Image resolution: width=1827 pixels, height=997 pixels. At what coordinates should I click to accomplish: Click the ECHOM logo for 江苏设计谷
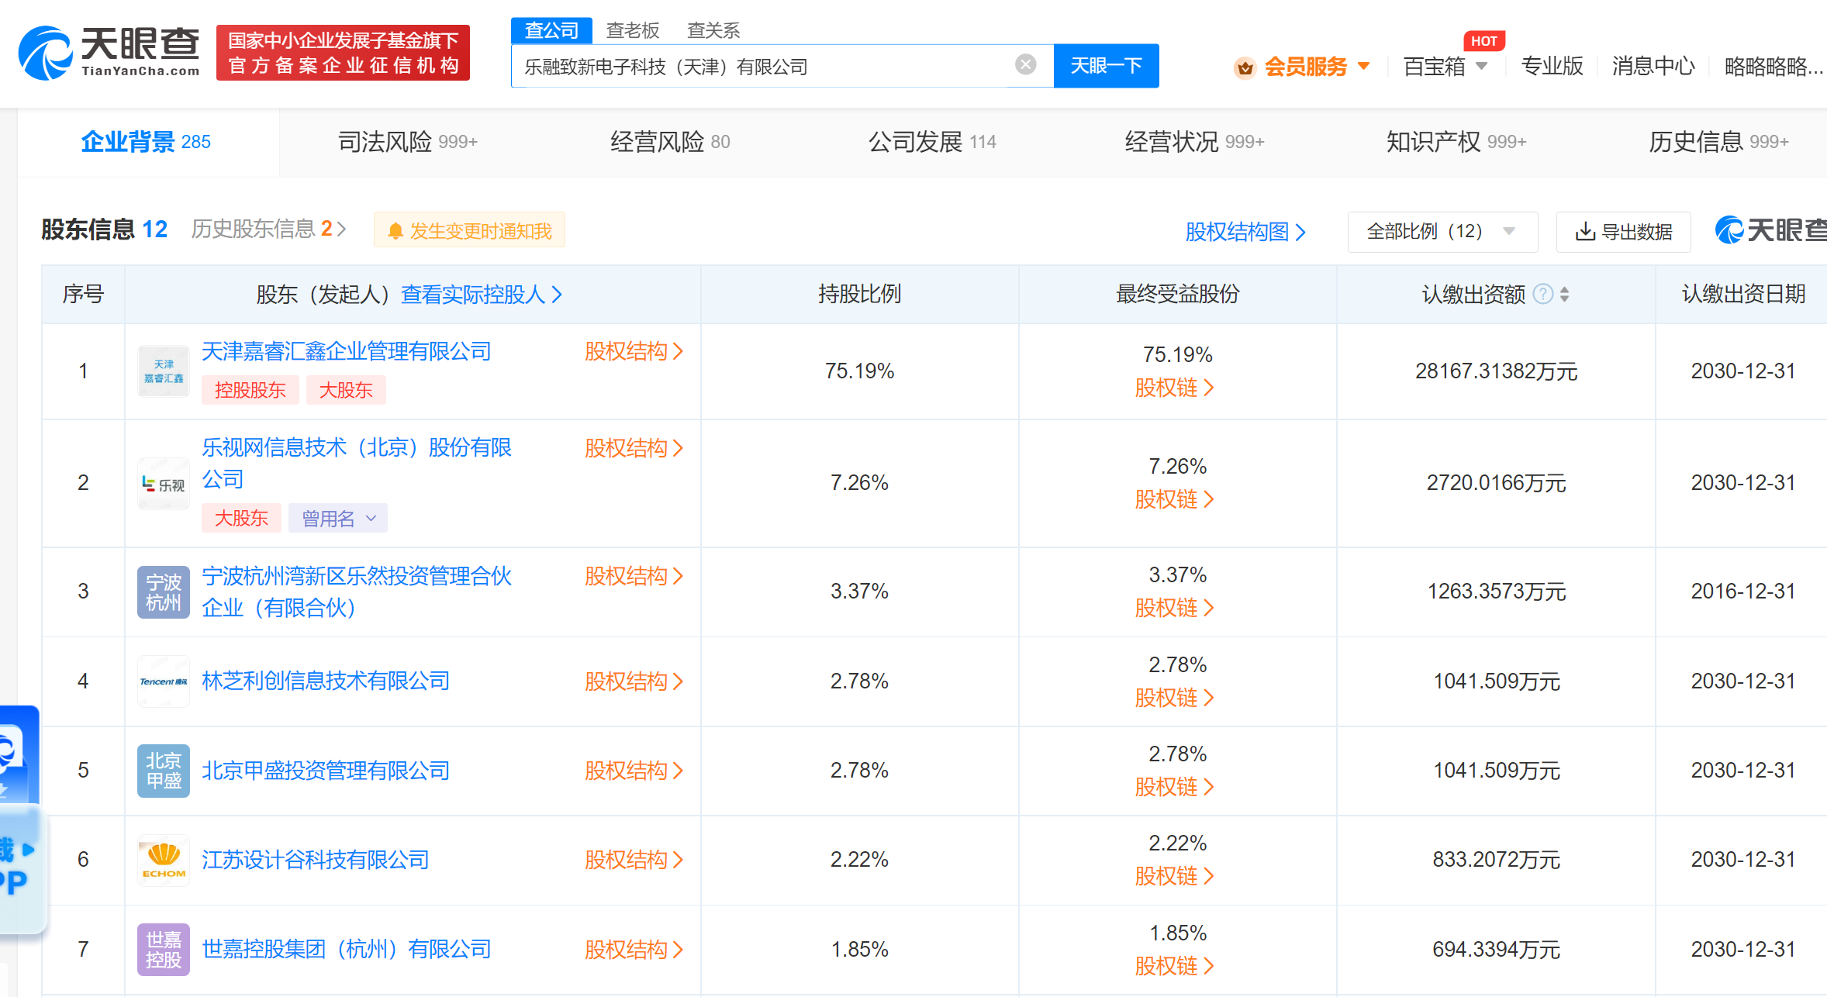(x=164, y=860)
